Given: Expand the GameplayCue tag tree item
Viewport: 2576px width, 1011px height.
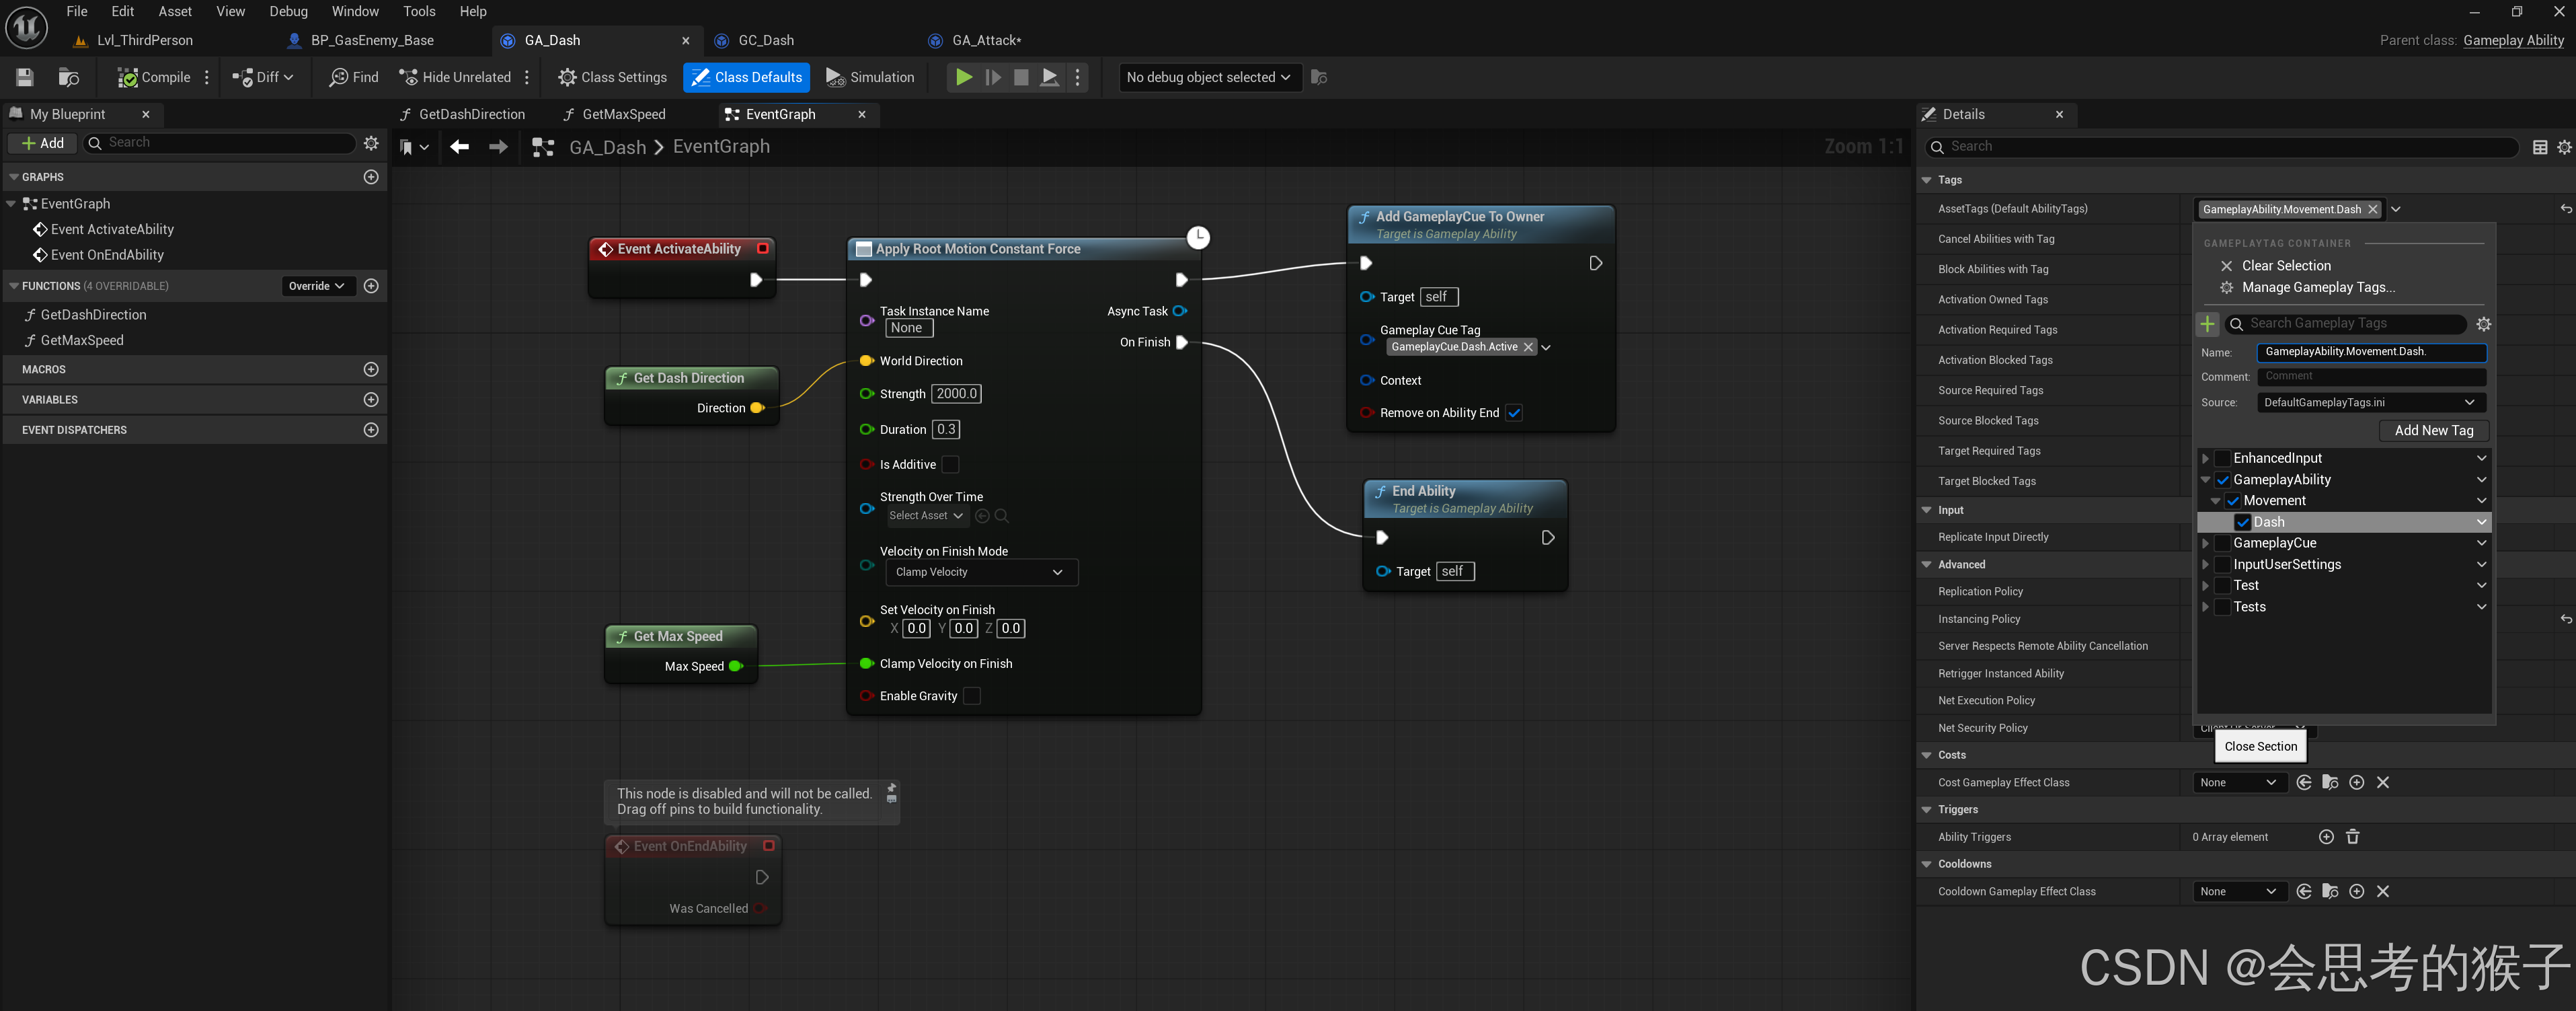Looking at the screenshot, I should pos(2205,543).
